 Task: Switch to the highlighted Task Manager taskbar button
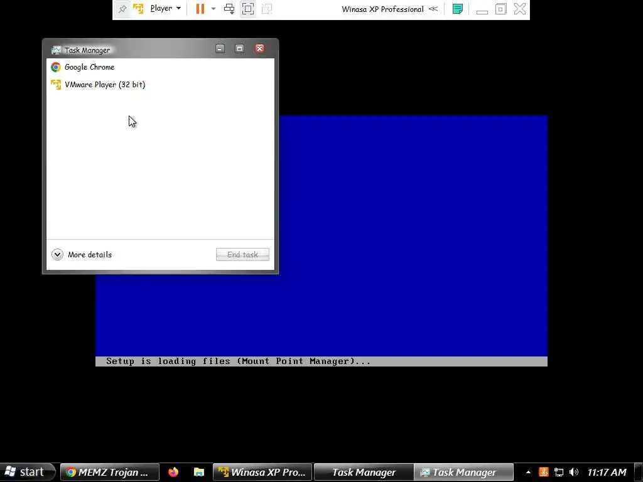pyautogui.click(x=464, y=472)
